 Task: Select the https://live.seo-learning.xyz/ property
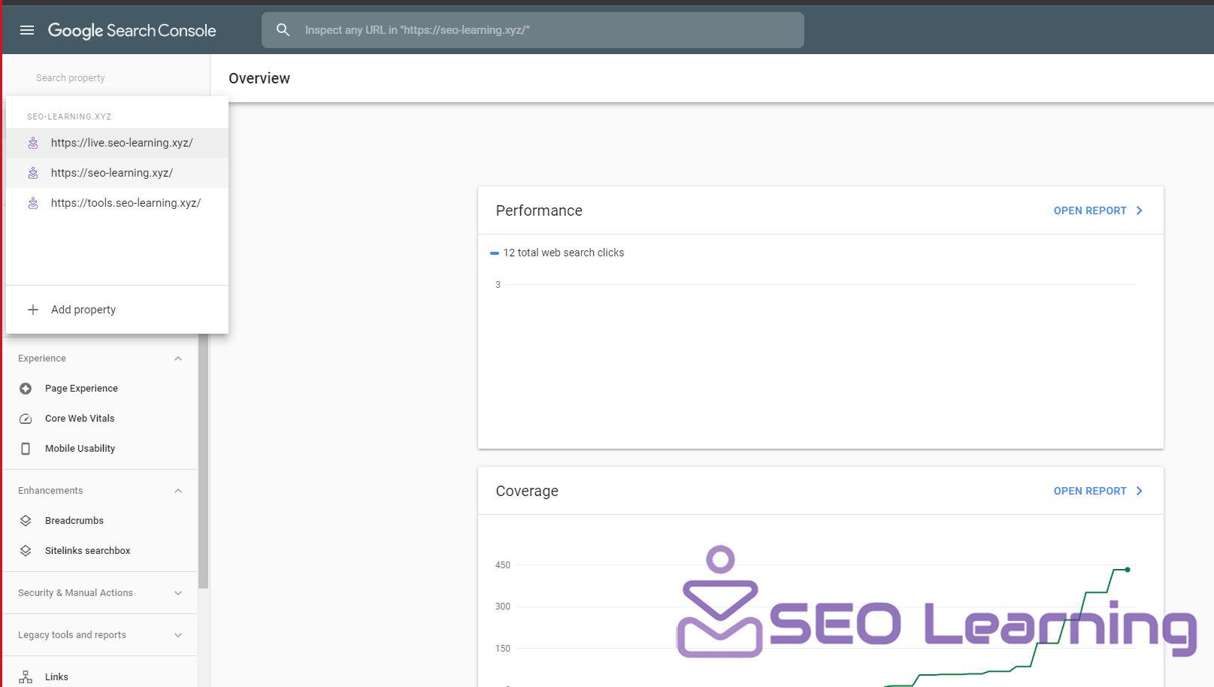(x=117, y=143)
